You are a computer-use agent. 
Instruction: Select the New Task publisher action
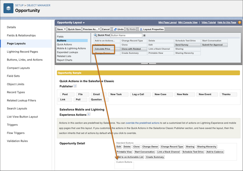click(118, 94)
